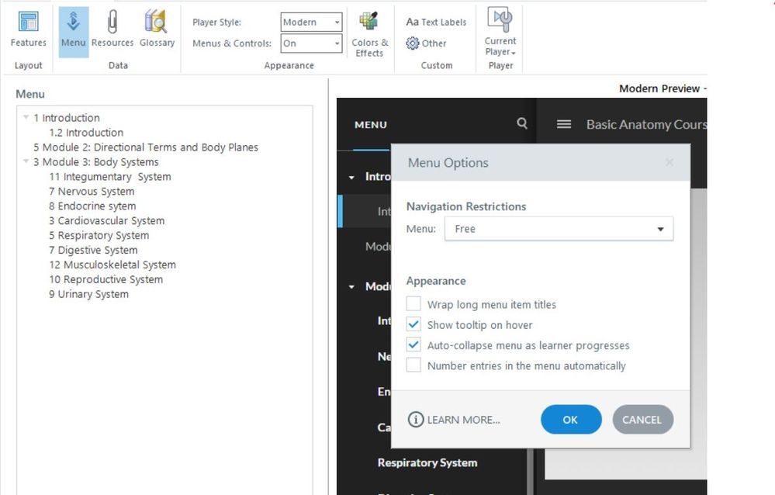Open Other custom settings gear

coord(426,43)
